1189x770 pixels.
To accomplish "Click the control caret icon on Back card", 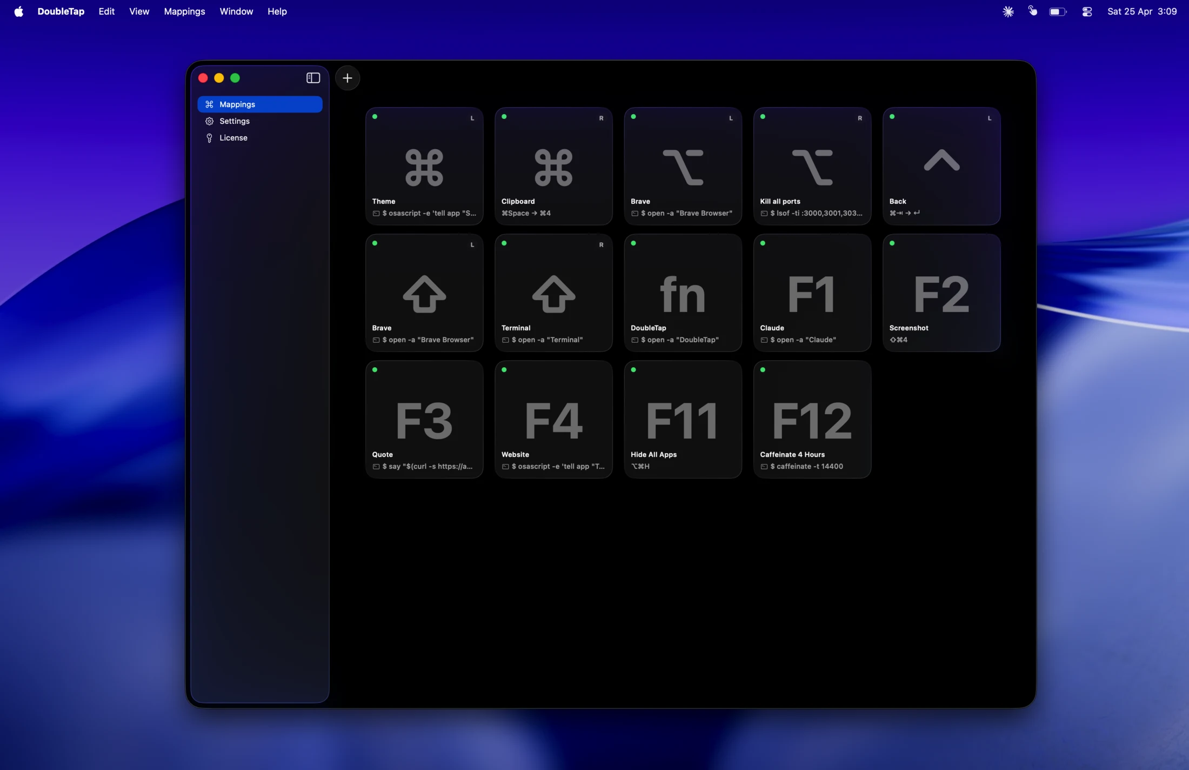I will (x=941, y=160).
